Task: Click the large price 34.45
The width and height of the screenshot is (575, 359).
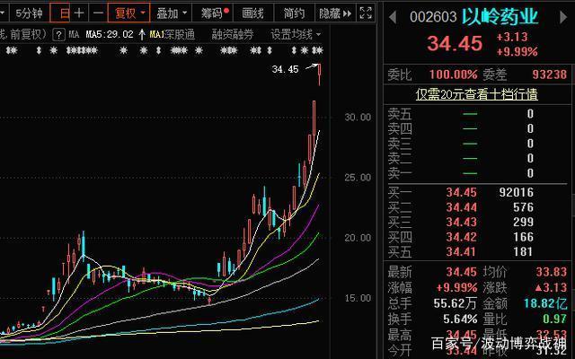Action: click(x=455, y=44)
